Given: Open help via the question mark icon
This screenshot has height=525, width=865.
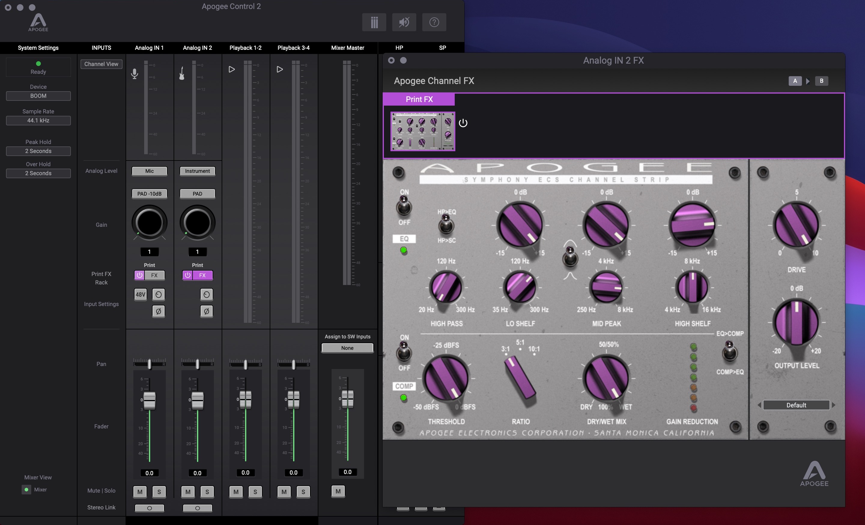Looking at the screenshot, I should (x=434, y=22).
